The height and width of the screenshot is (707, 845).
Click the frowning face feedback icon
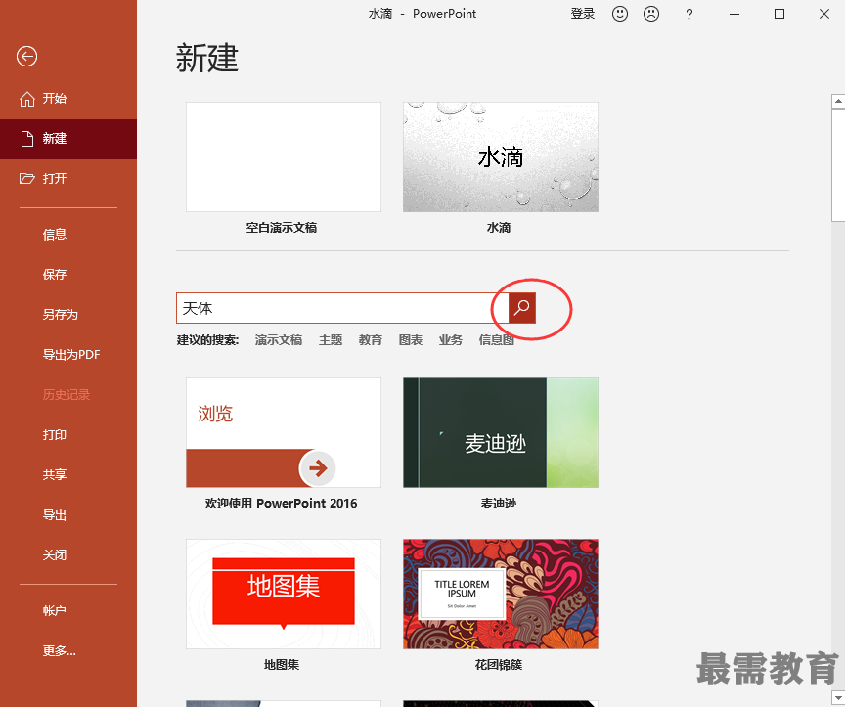coord(651,14)
